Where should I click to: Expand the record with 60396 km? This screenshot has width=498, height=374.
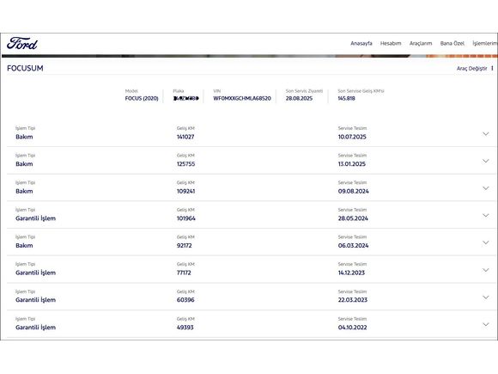(x=486, y=297)
